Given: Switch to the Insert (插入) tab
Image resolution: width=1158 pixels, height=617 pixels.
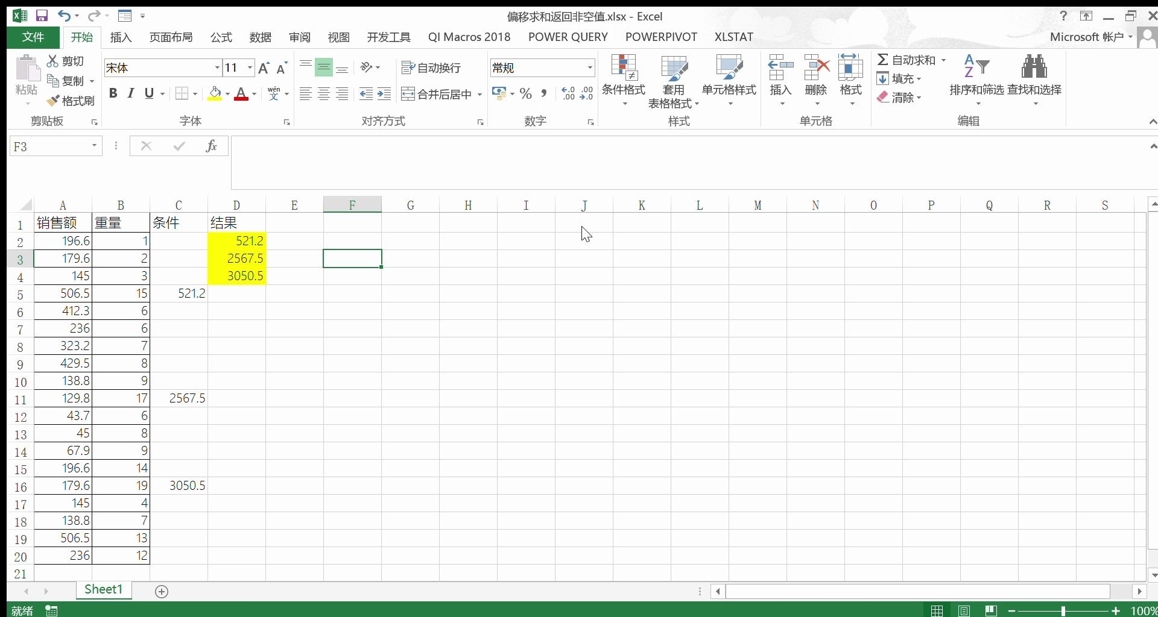Looking at the screenshot, I should [x=121, y=37].
